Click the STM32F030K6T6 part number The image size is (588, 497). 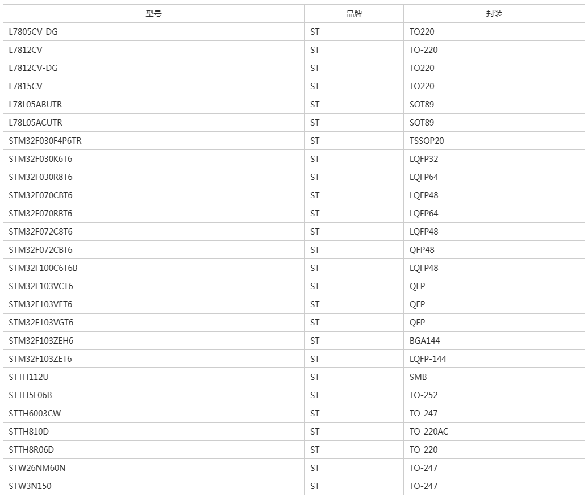click(x=40, y=159)
